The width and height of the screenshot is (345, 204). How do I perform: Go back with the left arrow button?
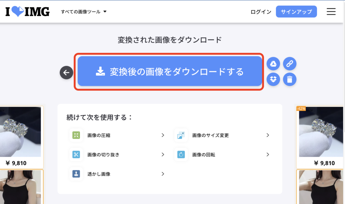66,72
